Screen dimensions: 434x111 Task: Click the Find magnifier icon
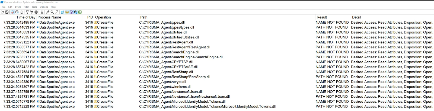click(x=52, y=12)
